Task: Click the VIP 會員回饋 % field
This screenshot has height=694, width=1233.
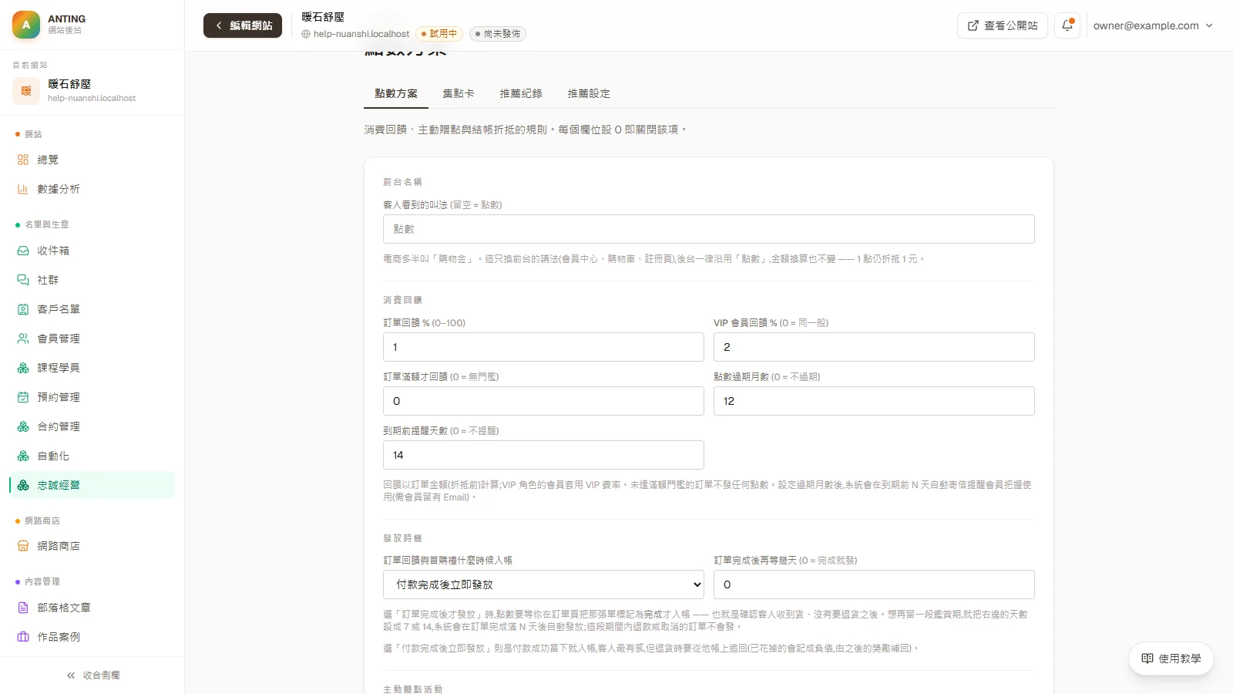Action: point(874,347)
